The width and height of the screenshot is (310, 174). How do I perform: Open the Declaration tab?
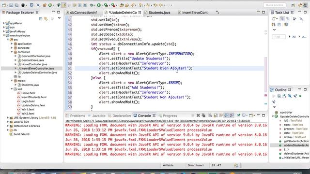click(122, 116)
